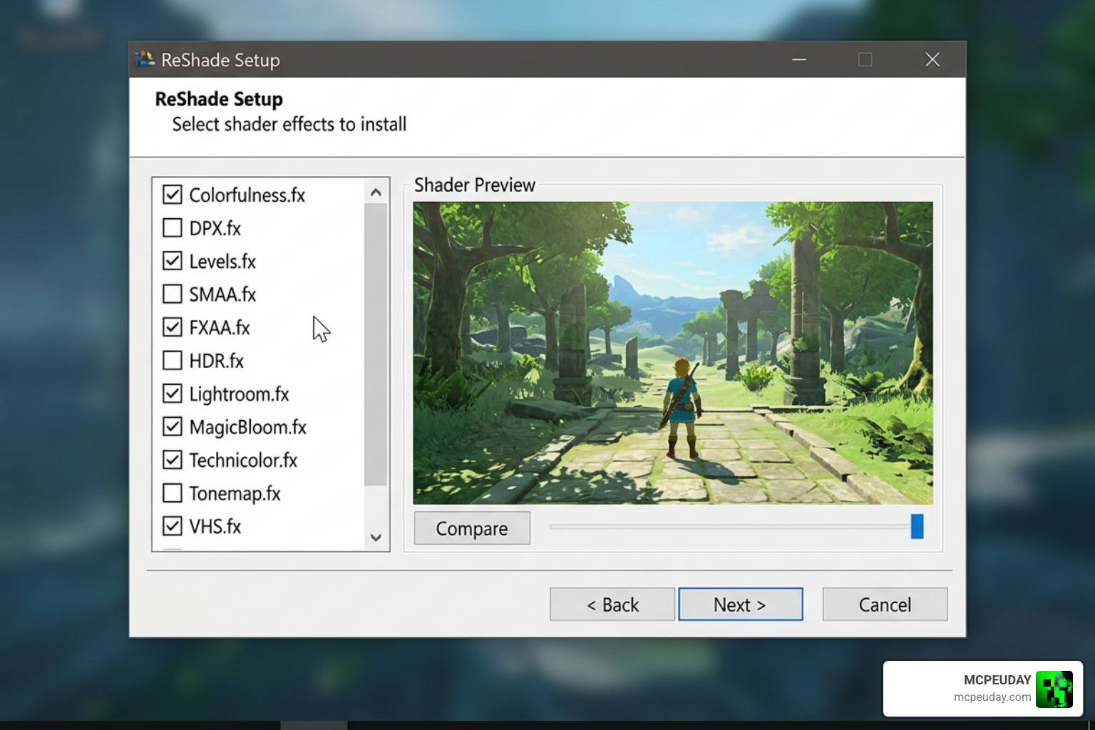Open the mcpeuday.com link
This screenshot has height=730, width=1095.
point(992,697)
